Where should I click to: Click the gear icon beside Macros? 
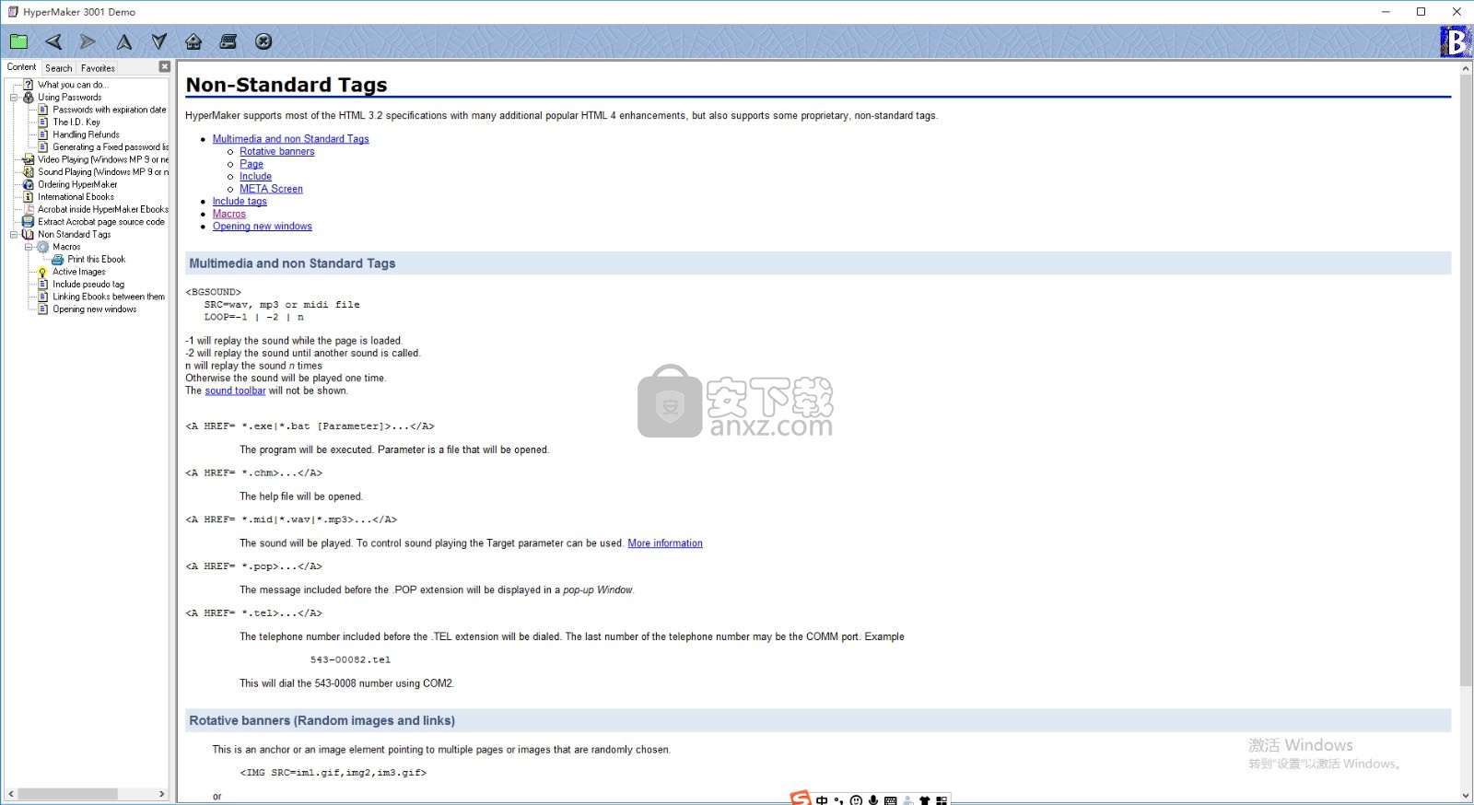tap(43, 247)
